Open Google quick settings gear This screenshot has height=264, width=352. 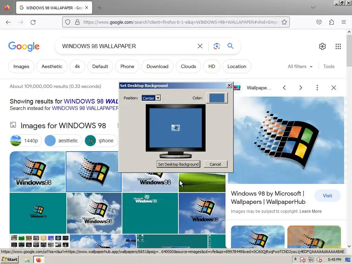(322, 46)
